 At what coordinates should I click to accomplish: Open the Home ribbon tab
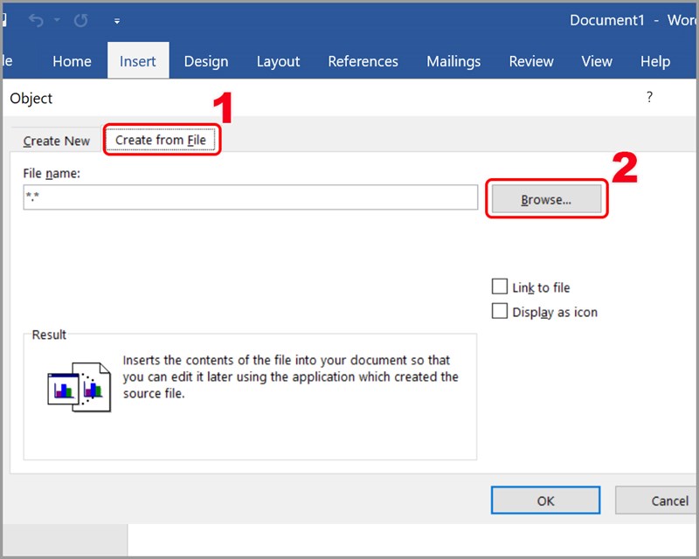click(72, 61)
